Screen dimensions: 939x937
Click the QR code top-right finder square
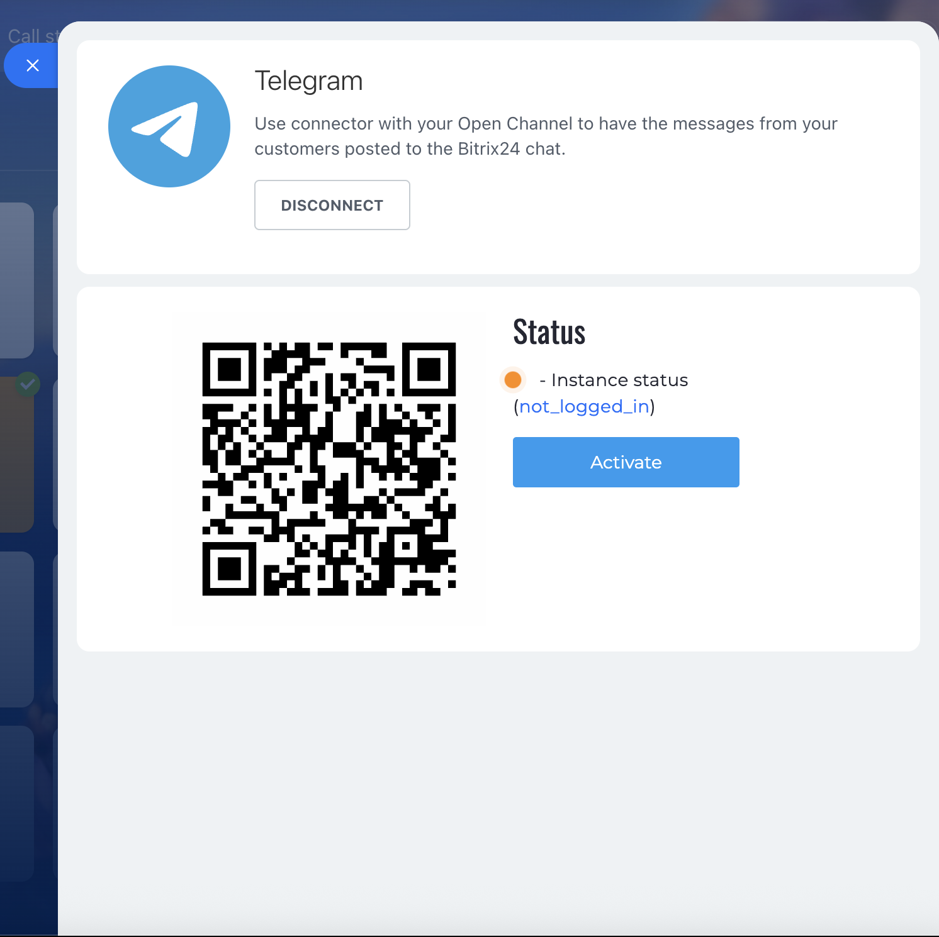(x=429, y=369)
